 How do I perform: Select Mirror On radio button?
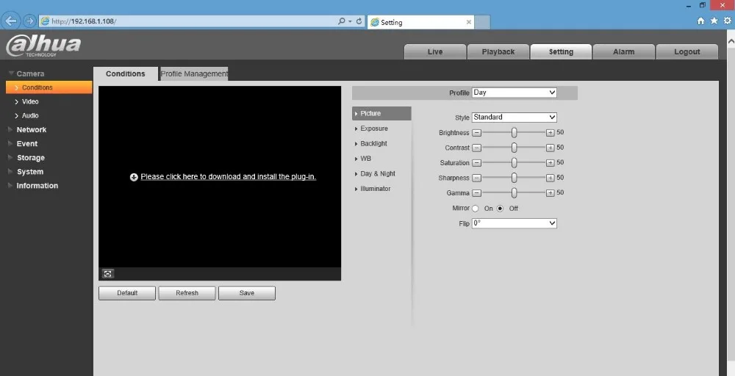click(476, 209)
